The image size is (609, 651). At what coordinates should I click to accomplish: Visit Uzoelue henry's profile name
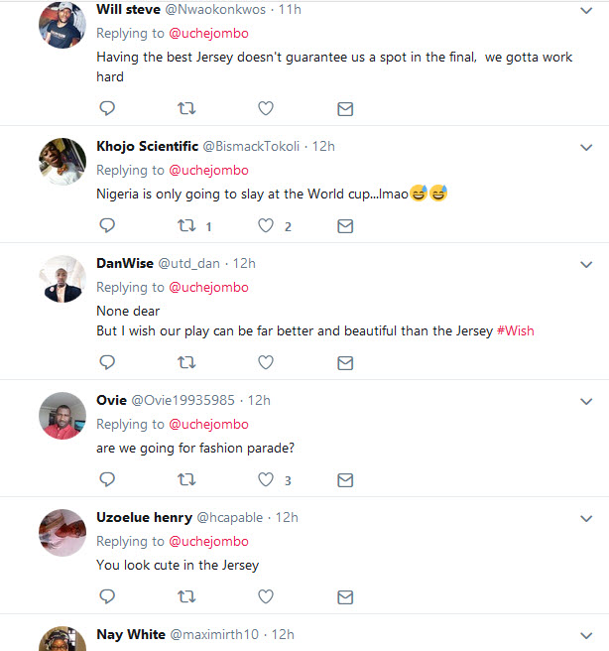pyautogui.click(x=142, y=517)
